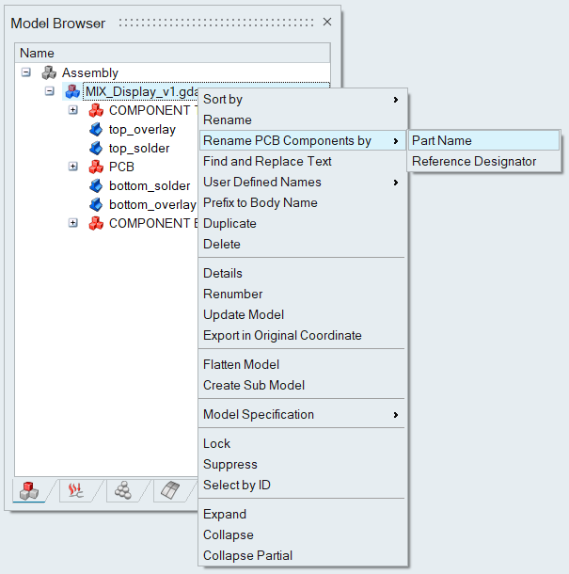
Task: Click the bottom_overlay blue body icon
Action: [96, 204]
